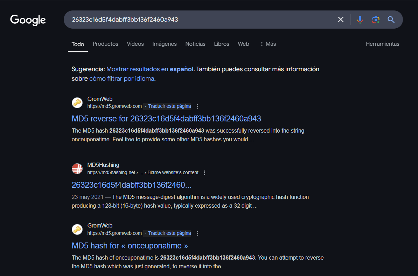Viewport: 418px width, 276px height.
Task: Open the Herramientas search tools
Action: 382,44
